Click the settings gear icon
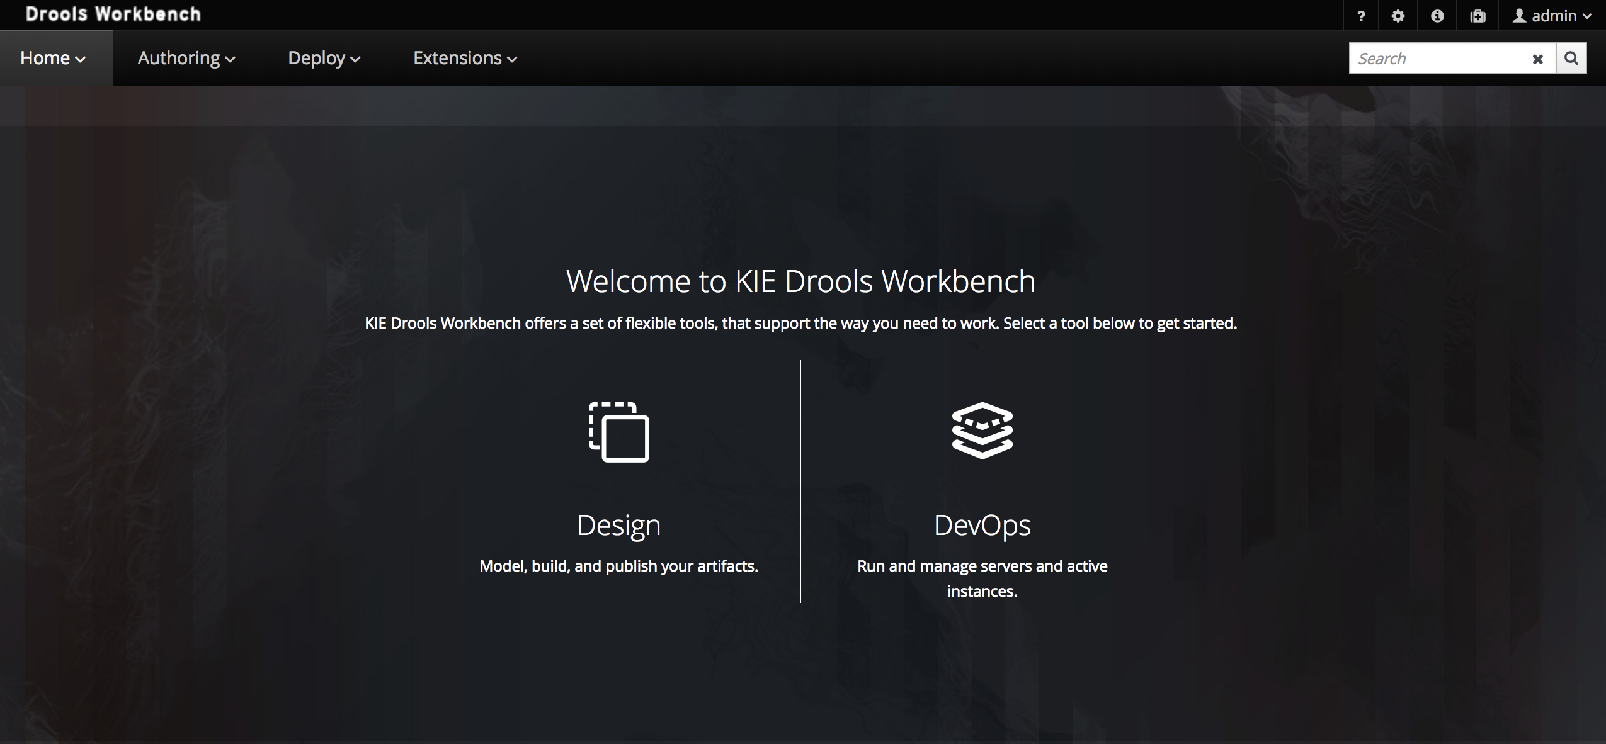 coord(1398,14)
